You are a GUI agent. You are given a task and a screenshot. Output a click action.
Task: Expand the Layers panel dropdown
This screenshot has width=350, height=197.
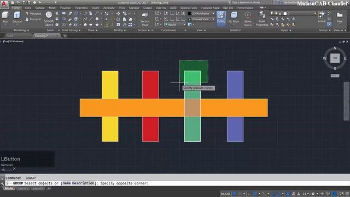[285, 30]
